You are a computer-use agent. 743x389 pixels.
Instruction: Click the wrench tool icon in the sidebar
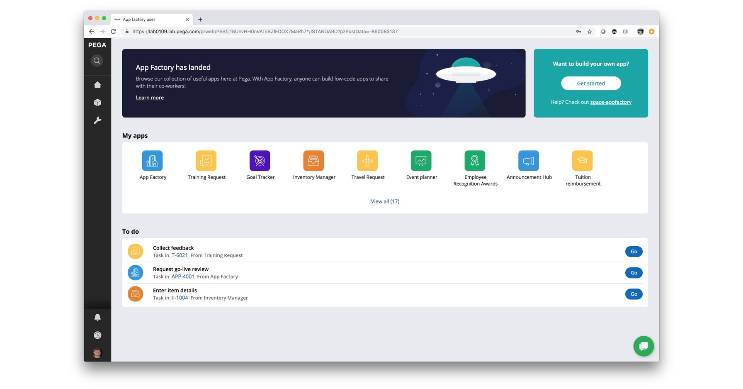coord(97,120)
